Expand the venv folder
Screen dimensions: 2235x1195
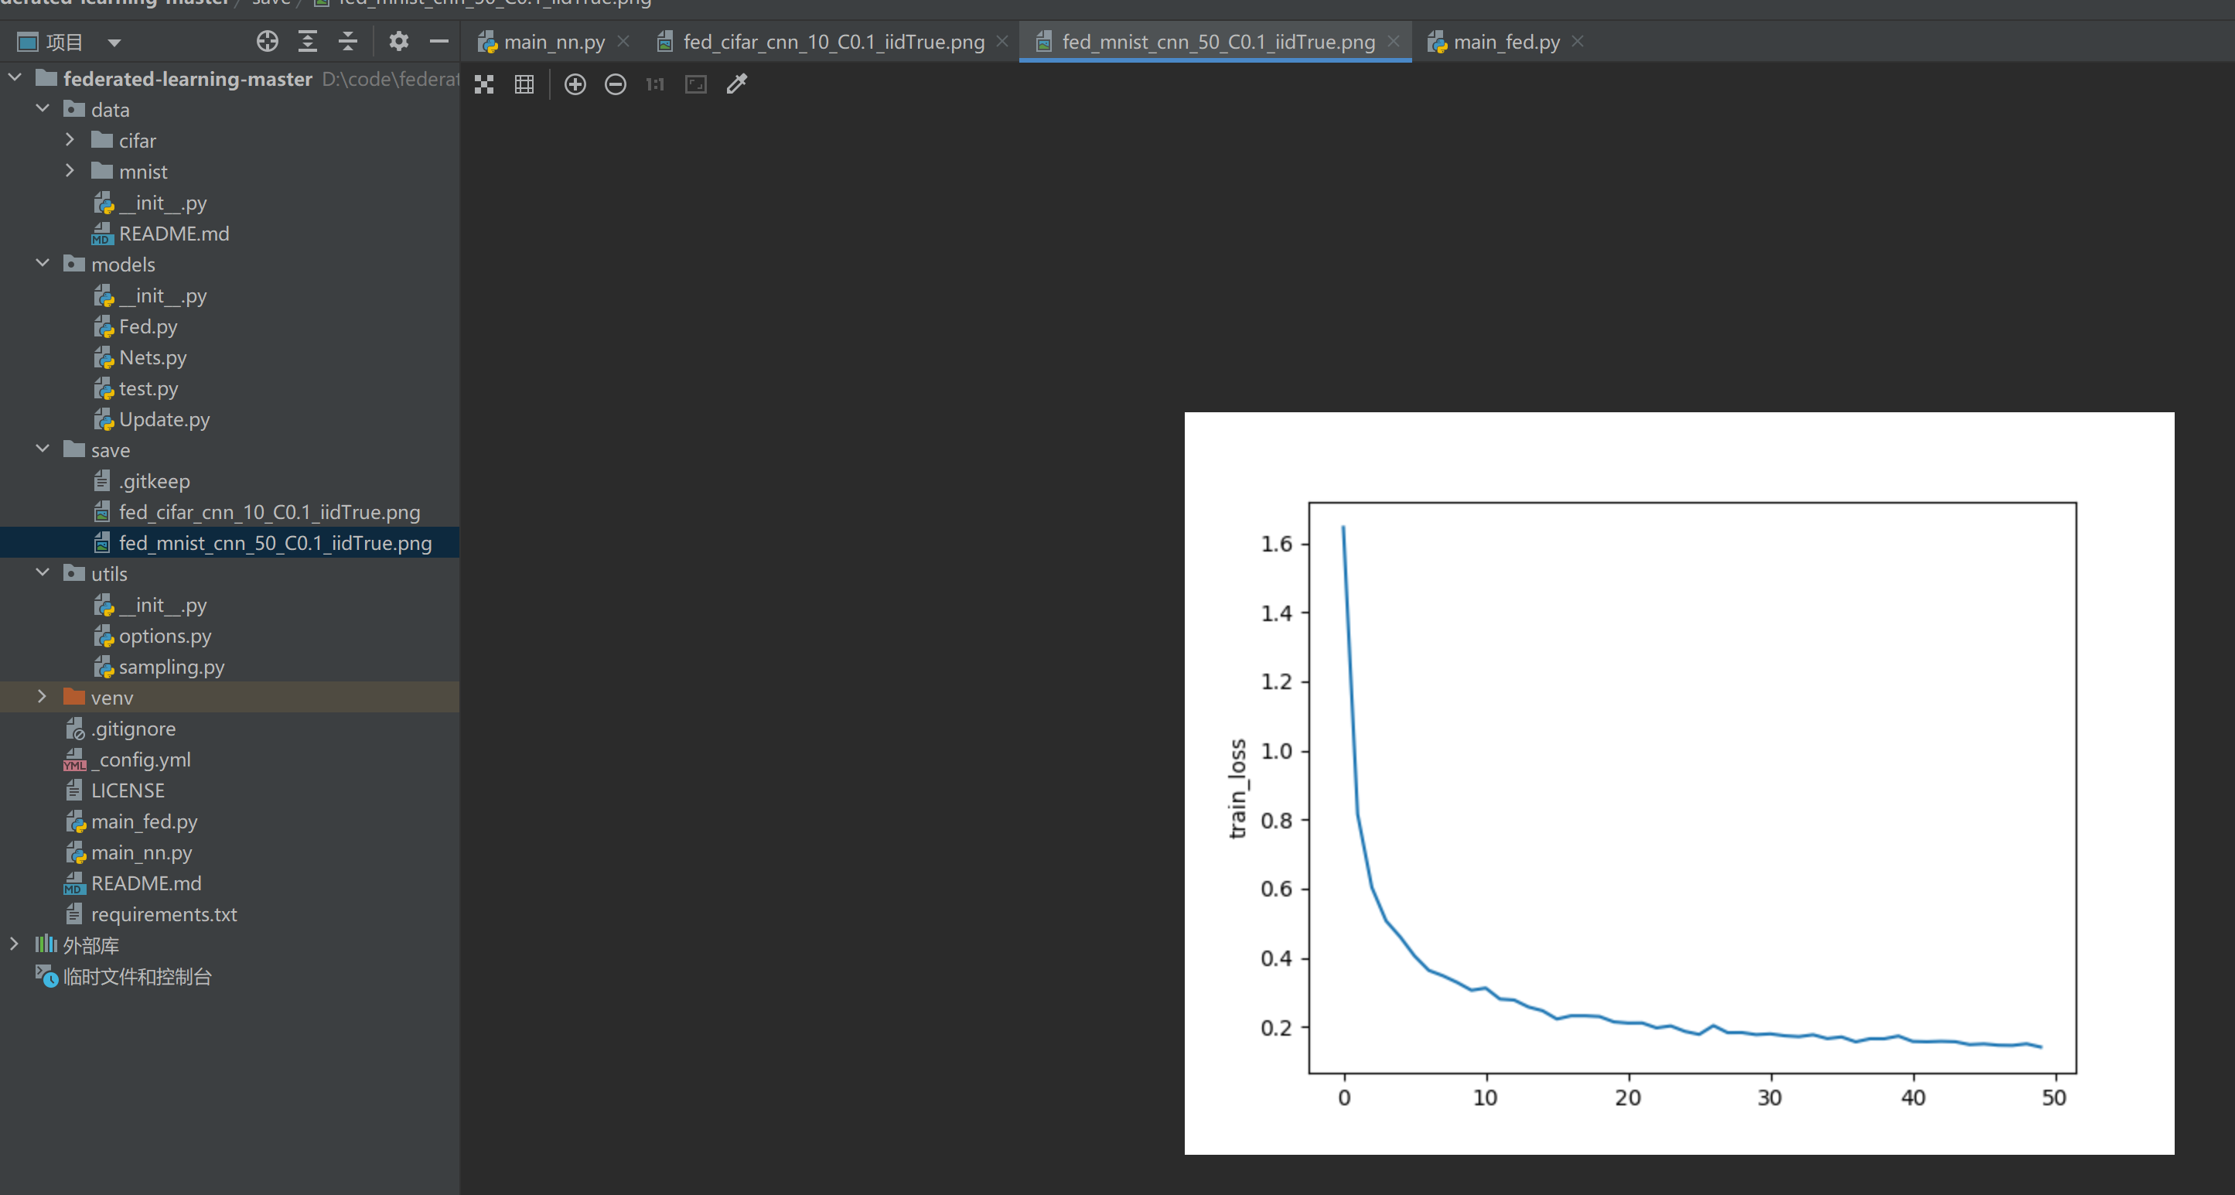coord(42,697)
